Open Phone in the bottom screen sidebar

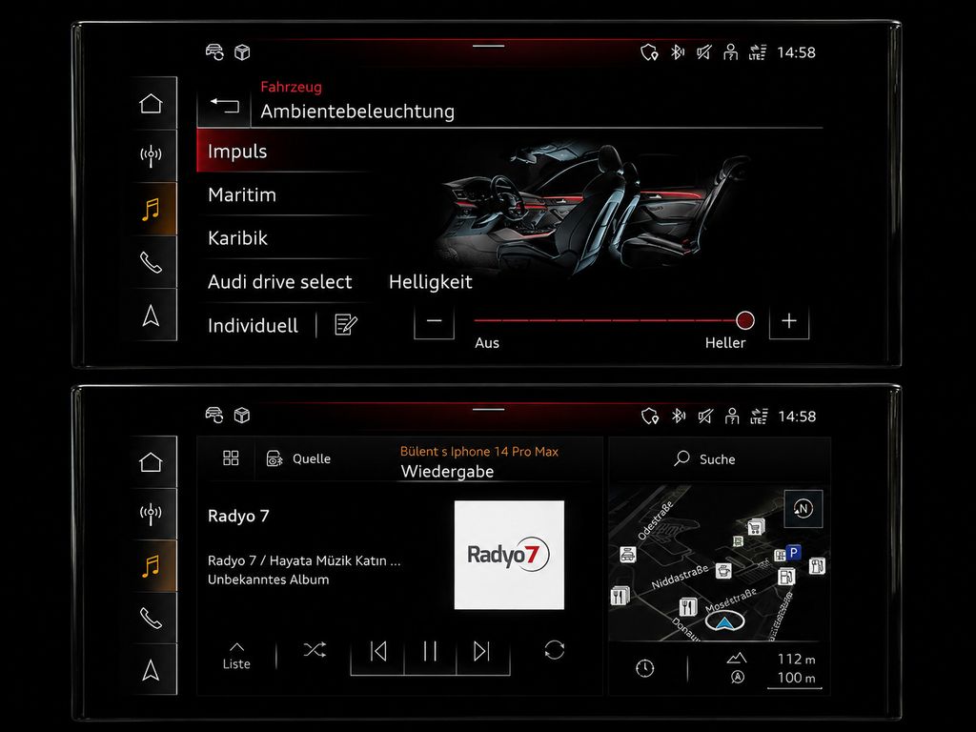pyautogui.click(x=152, y=618)
